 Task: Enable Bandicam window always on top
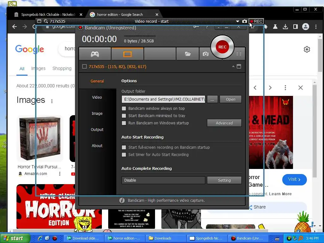pos(124,109)
